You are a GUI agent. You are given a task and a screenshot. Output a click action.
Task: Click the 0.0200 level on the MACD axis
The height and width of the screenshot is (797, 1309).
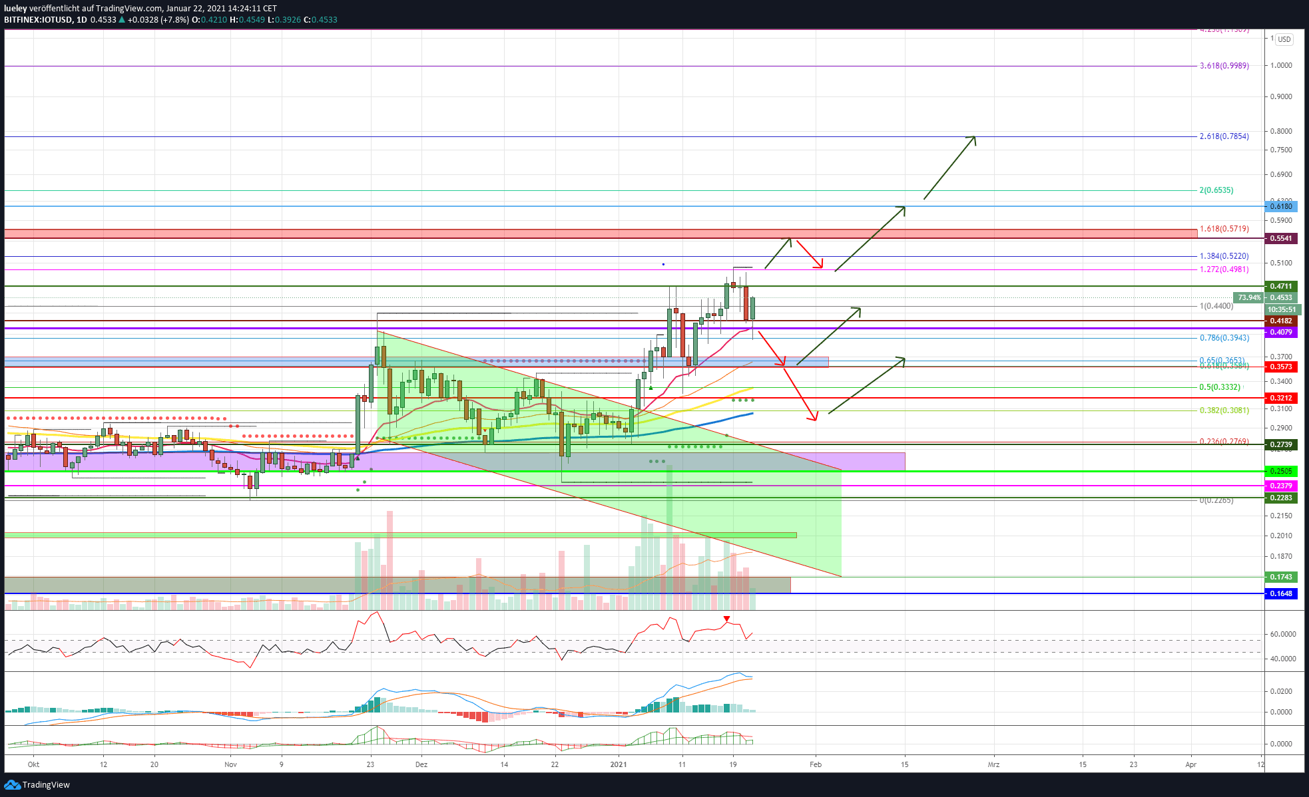click(x=1281, y=691)
